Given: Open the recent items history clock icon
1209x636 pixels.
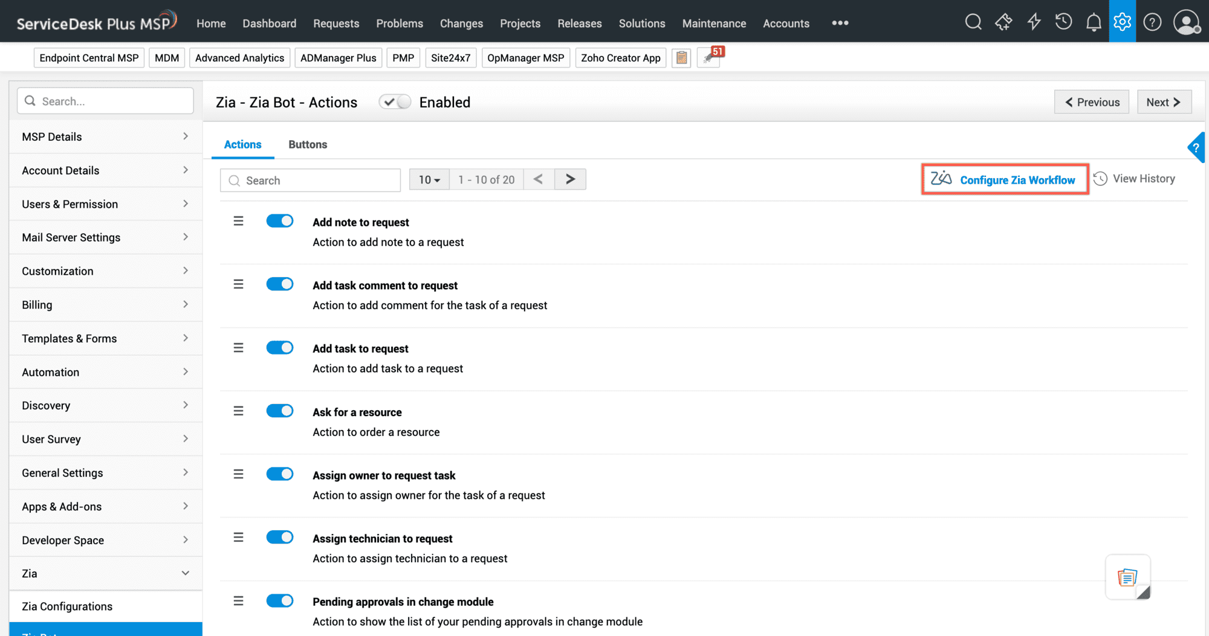Looking at the screenshot, I should [x=1063, y=22].
